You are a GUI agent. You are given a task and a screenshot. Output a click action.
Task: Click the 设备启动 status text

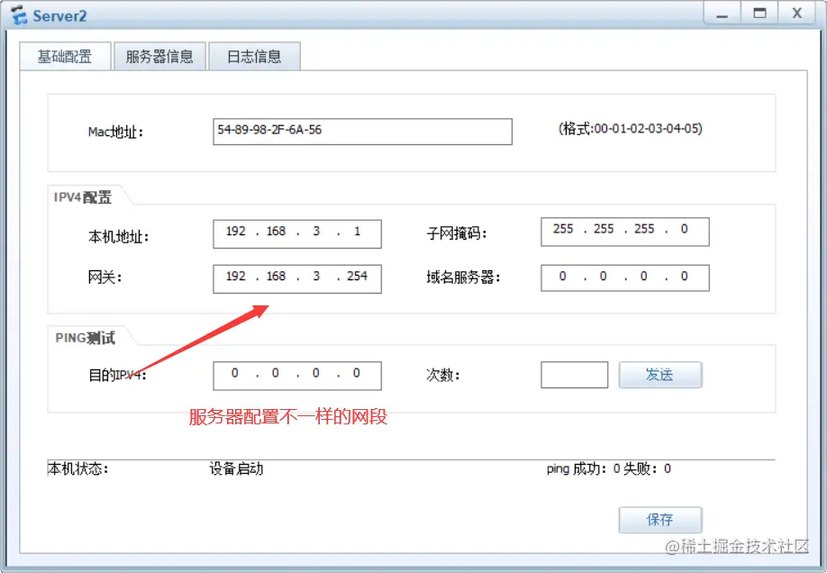pos(236,468)
